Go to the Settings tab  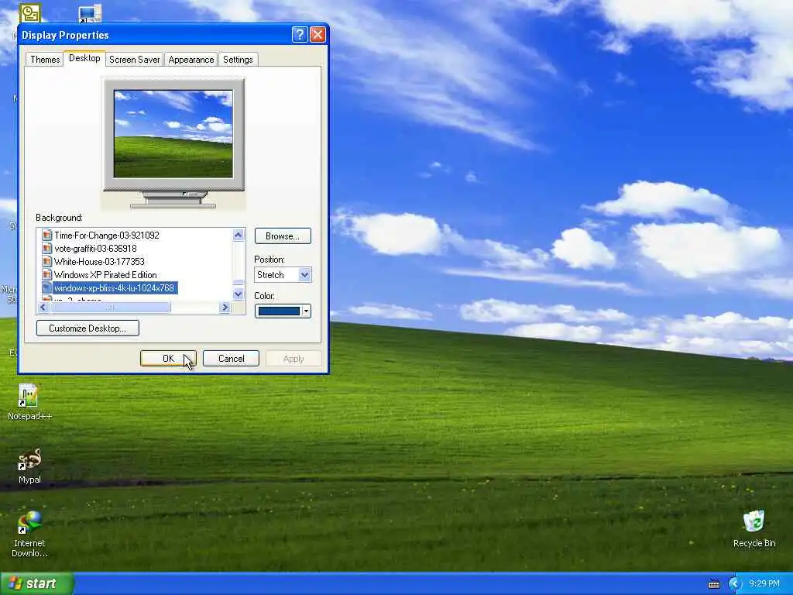(238, 60)
